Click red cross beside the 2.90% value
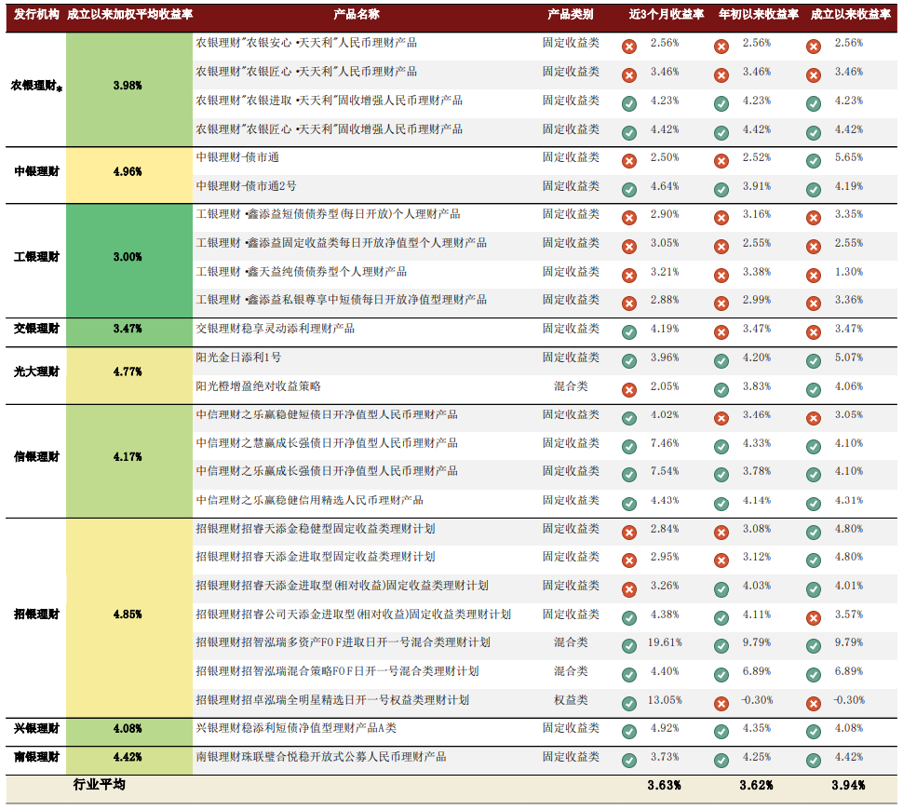 tap(629, 218)
